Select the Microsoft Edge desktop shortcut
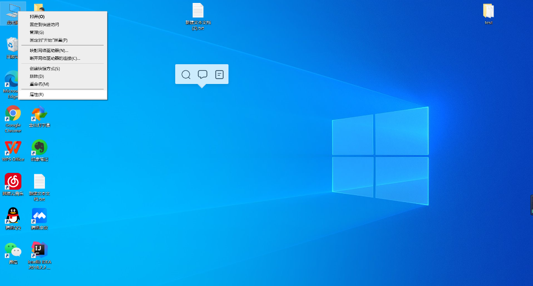This screenshot has height=286, width=533. pos(11,84)
